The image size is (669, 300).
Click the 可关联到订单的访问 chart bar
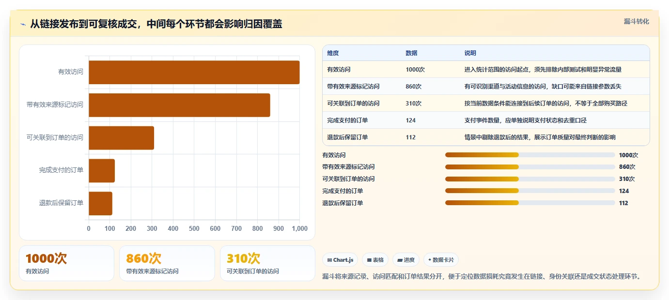click(x=121, y=138)
